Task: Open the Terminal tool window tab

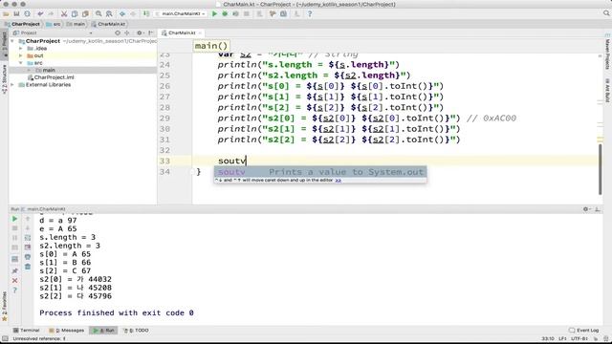Action: (27, 331)
